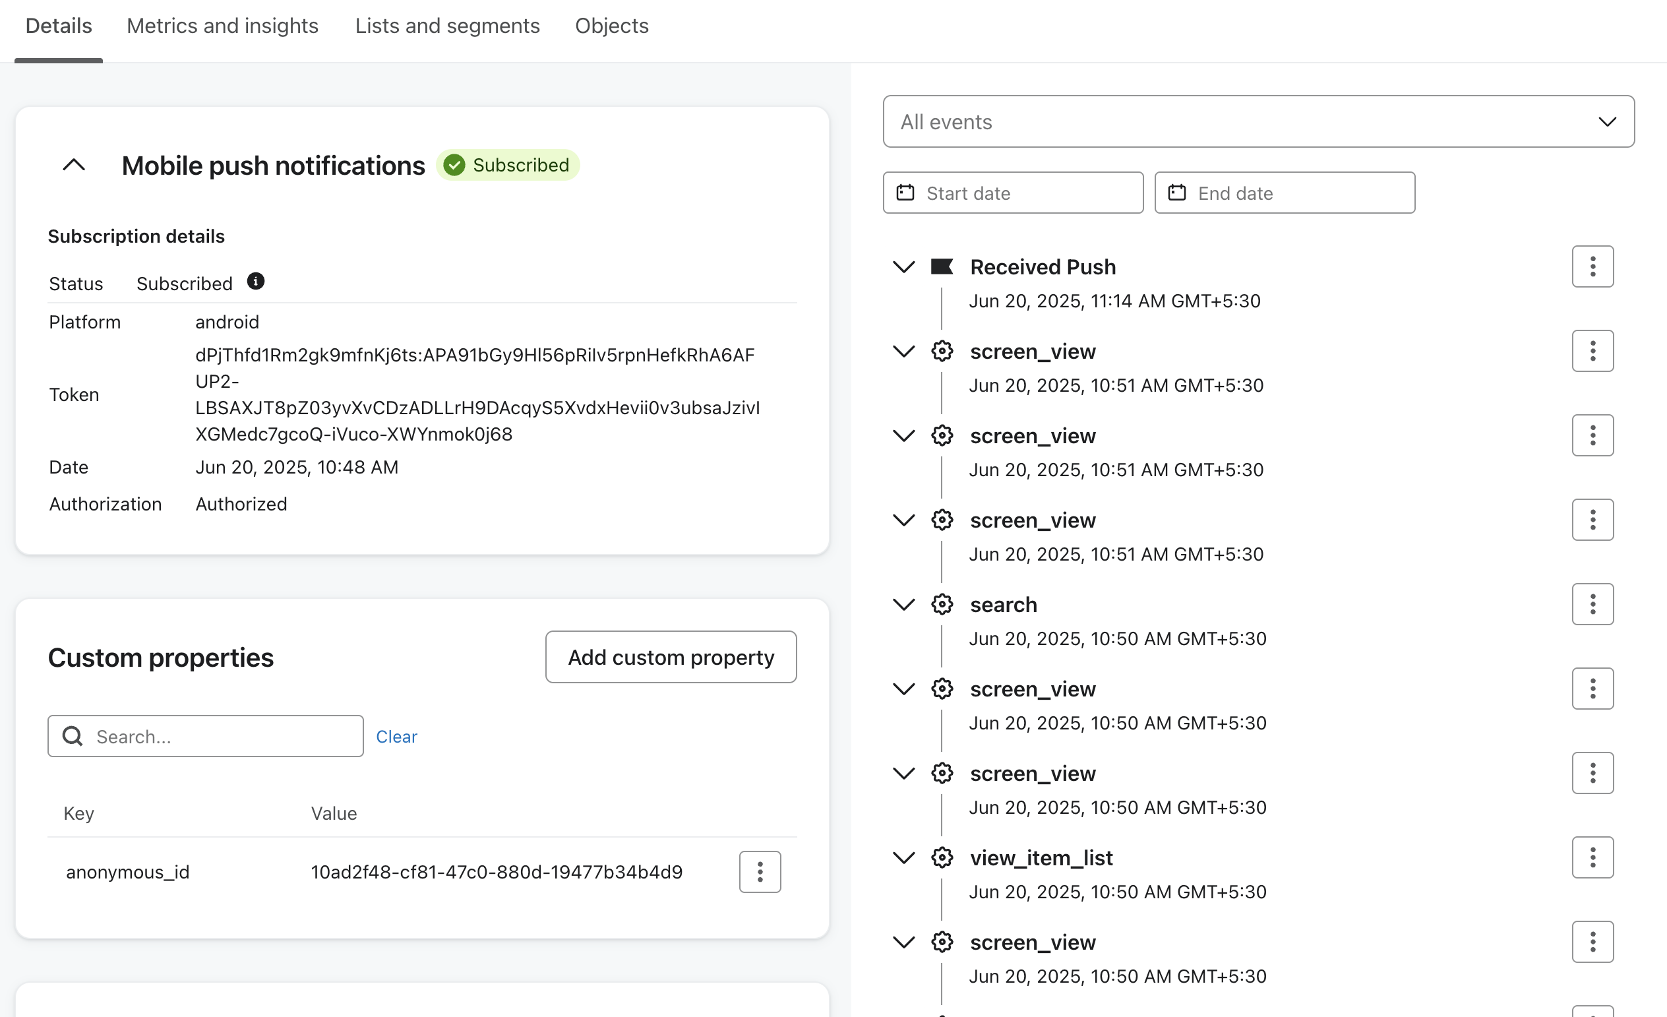
Task: Click the green check icon in the Subscribed badge
Action: coord(454,165)
